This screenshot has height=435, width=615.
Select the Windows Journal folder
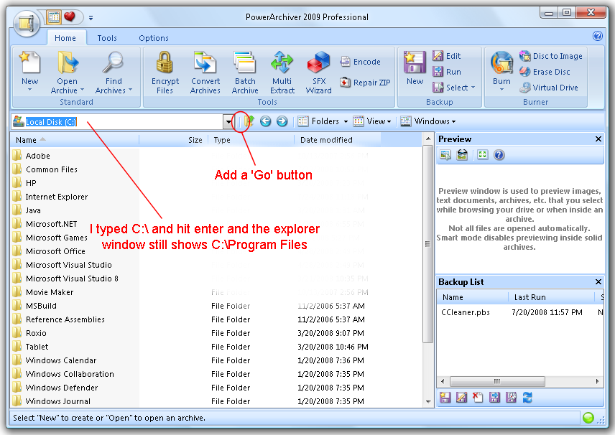57,401
